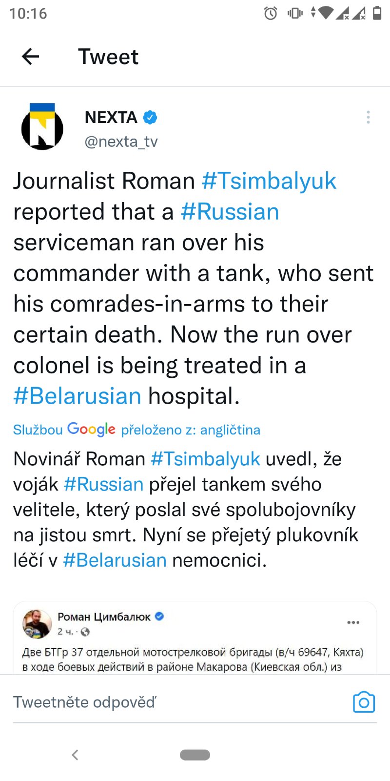The height and width of the screenshot is (781, 390).
Task: Tap Роман Цимбалюк's avatar in embedded post
Action: tap(37, 623)
